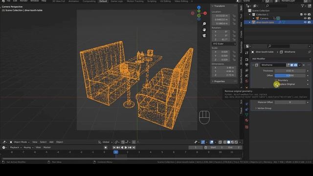
Task: Toggle the Replace Original checkbox
Action: (x=276, y=84)
